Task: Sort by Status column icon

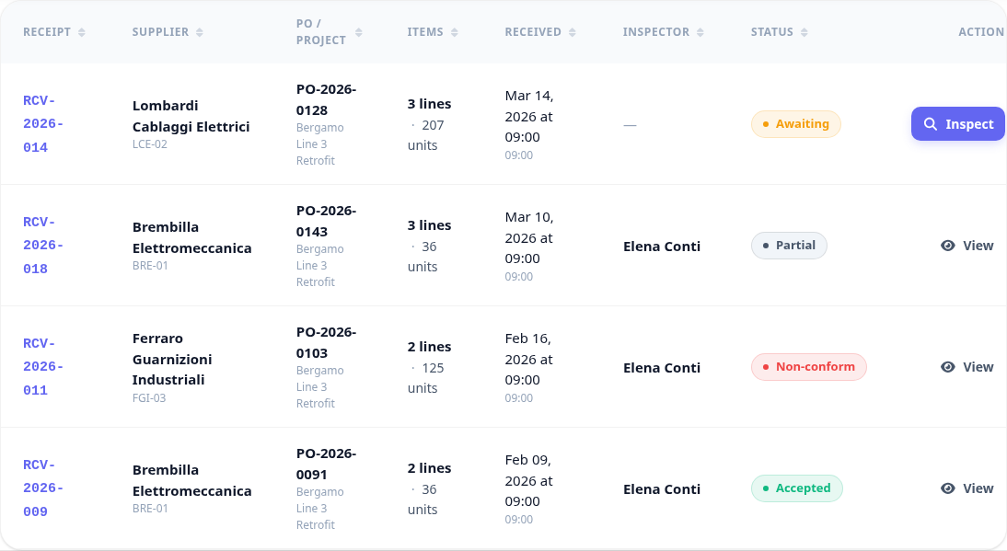Action: (x=804, y=32)
